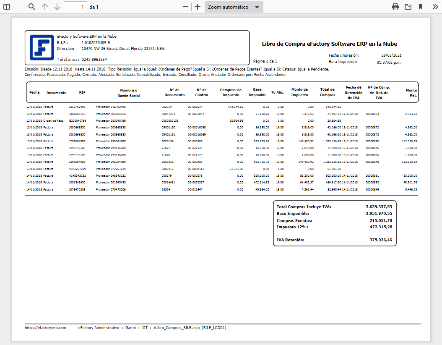Click the Nombre o Razón Social header
442x345 pixels.
click(128, 93)
